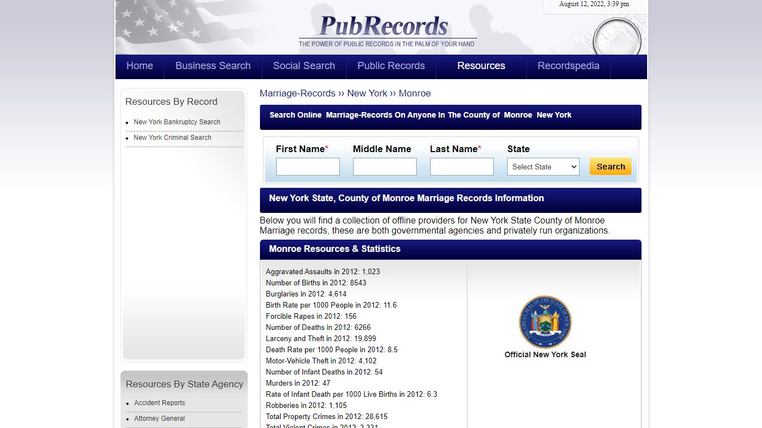Click the date 'August 12, 2022, 3:39 pm'
762x428 pixels.
(594, 4)
